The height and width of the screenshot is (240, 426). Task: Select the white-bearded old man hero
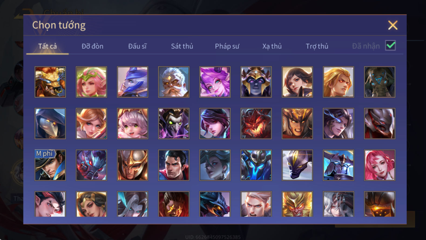pyautogui.click(x=174, y=82)
